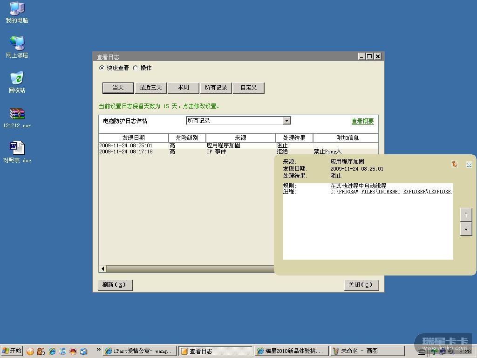Launch Internet Explorer from quick launch
477x358 pixels.
pos(52,351)
